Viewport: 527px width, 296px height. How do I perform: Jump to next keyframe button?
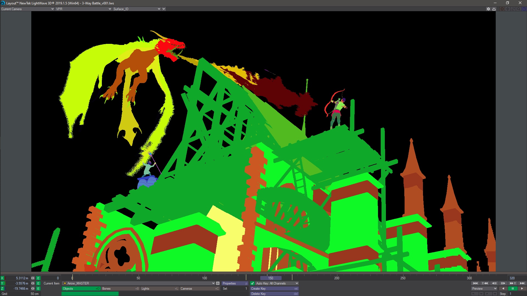coord(512,283)
